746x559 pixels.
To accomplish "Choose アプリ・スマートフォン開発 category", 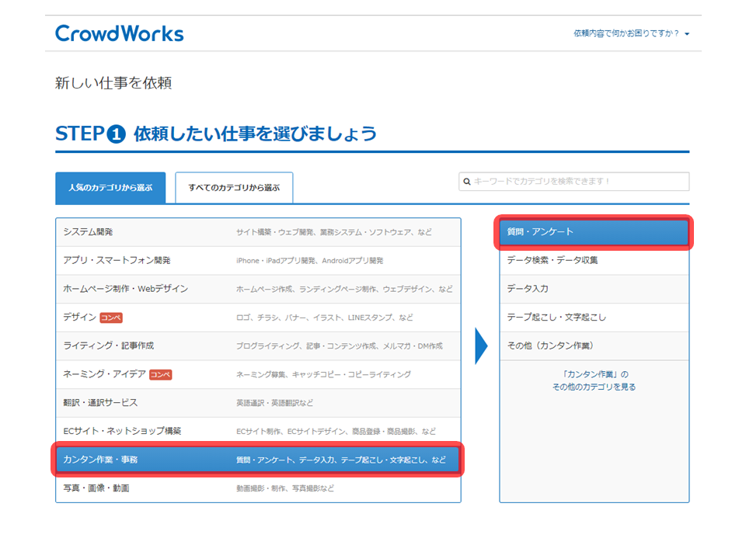I will tap(258, 261).
